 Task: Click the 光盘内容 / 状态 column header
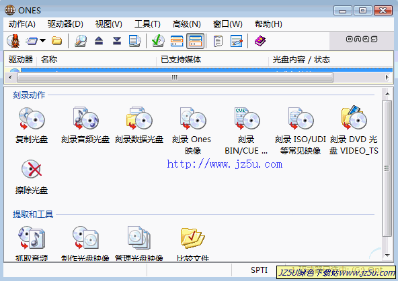[x=331, y=60]
